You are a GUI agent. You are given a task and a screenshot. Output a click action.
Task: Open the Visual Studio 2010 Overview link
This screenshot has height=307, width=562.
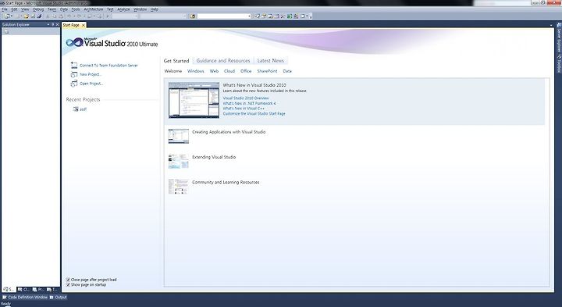[x=246, y=98]
